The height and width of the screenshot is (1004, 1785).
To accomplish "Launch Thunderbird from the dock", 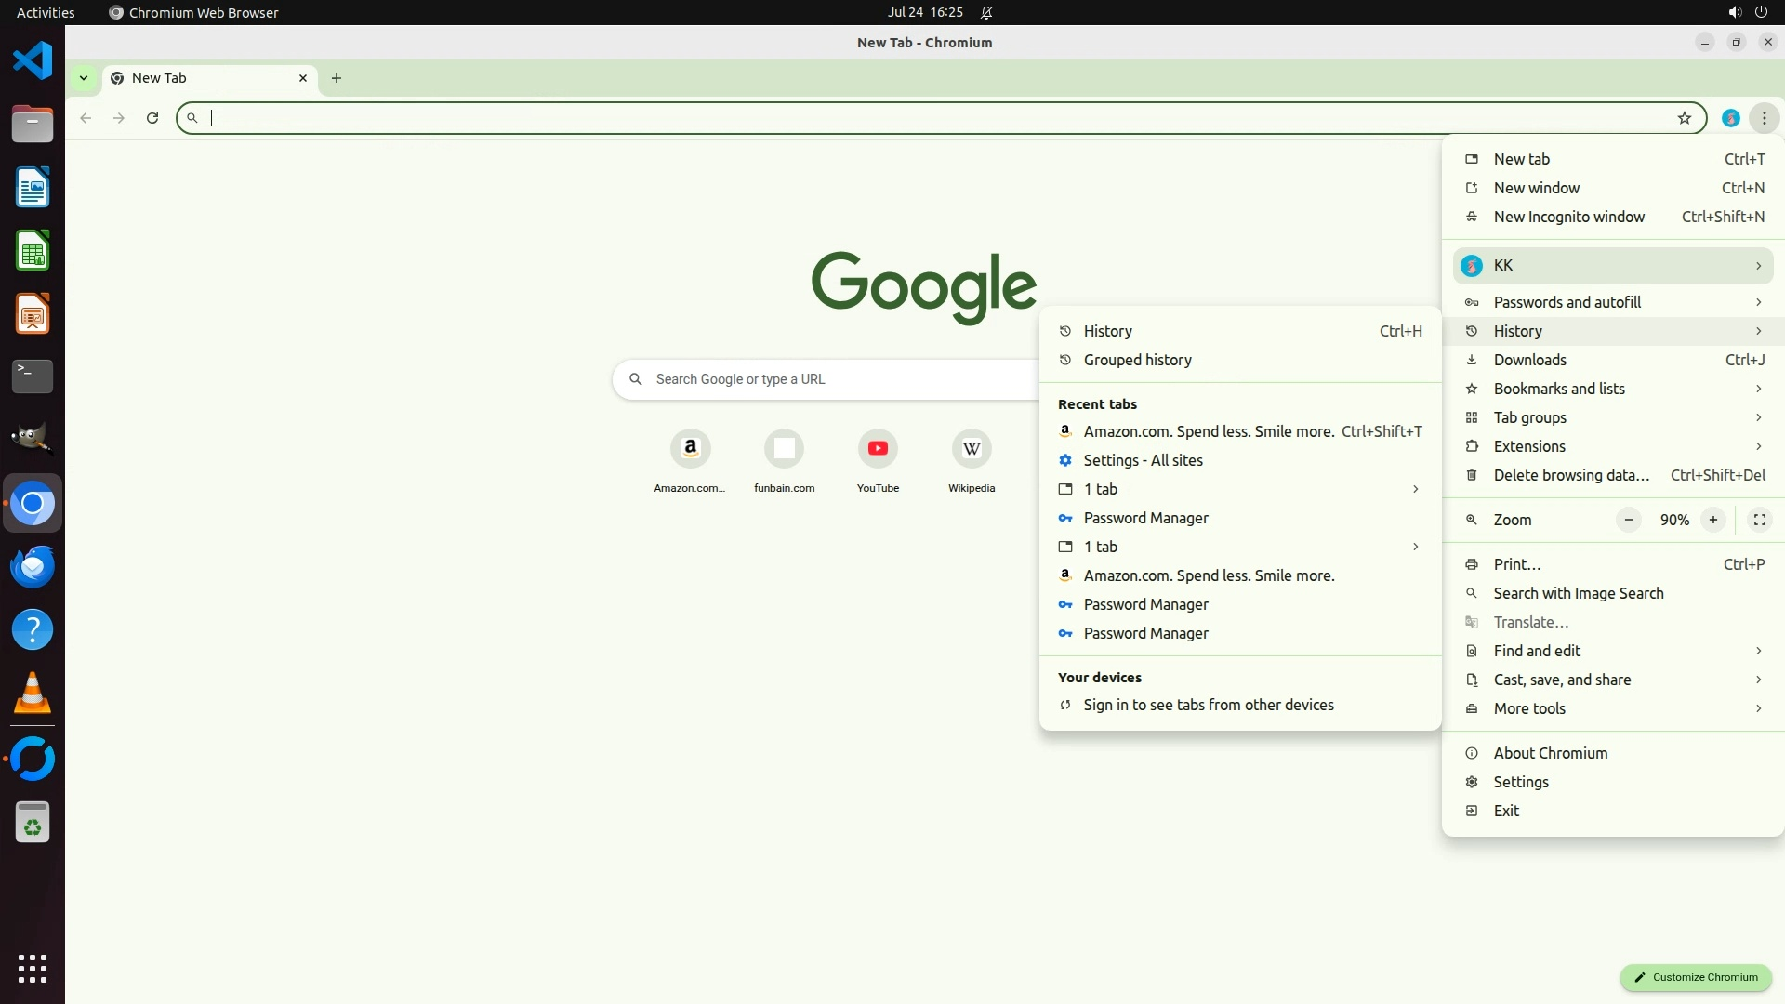I will [33, 566].
